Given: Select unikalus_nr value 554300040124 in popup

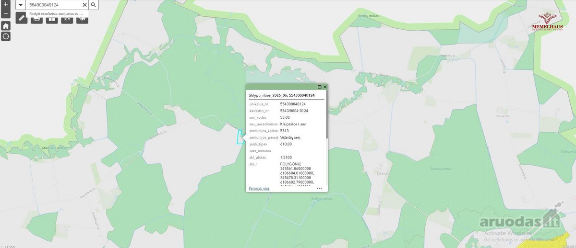Looking at the screenshot, I should (x=293, y=104).
